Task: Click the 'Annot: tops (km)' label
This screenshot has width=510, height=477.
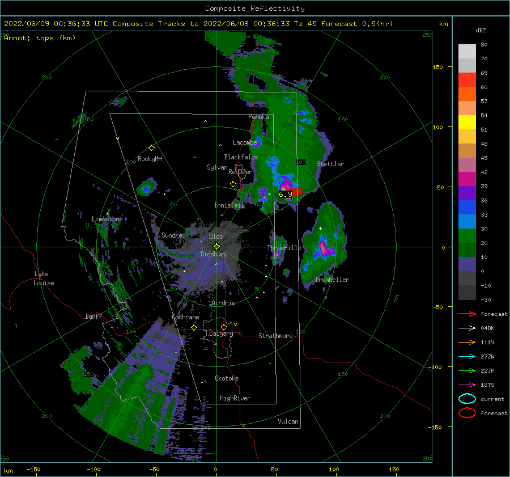Action: pyautogui.click(x=40, y=38)
